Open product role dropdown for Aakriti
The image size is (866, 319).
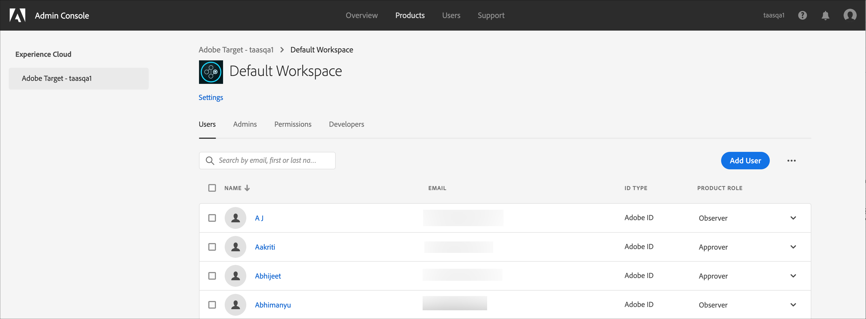point(793,247)
